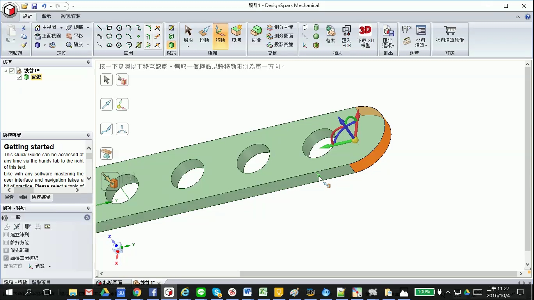Click 劃分主體 split body tool
534x300 pixels.
click(280, 27)
